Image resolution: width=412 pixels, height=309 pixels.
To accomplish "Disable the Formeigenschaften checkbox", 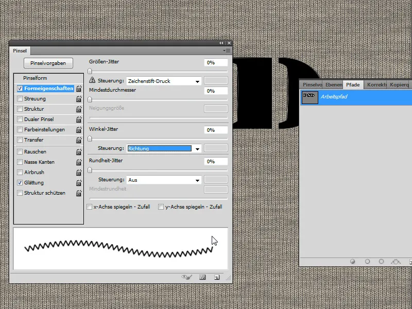I will click(x=20, y=88).
